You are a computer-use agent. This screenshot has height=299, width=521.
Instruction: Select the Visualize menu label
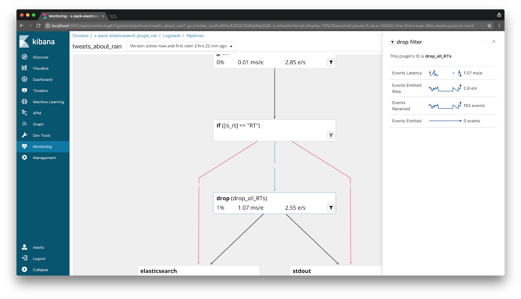(x=41, y=68)
